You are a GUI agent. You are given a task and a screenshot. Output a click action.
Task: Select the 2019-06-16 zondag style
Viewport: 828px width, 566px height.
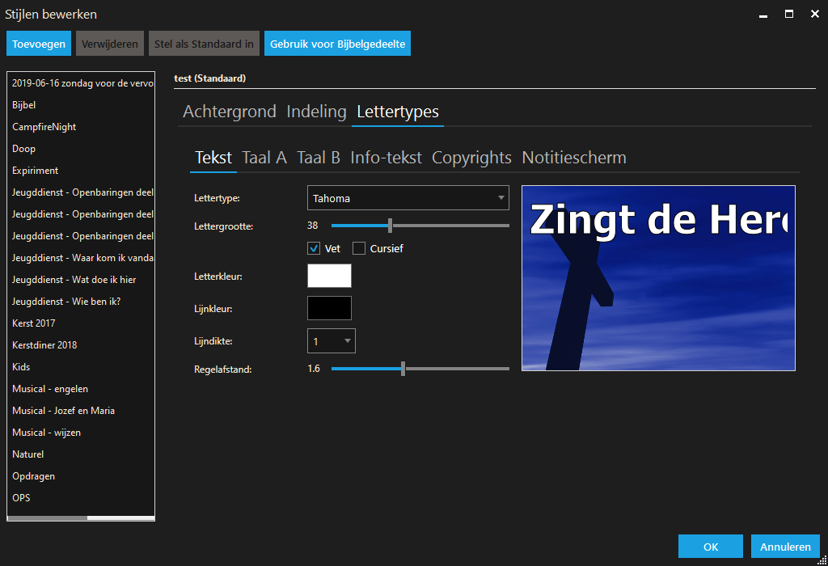(x=81, y=83)
